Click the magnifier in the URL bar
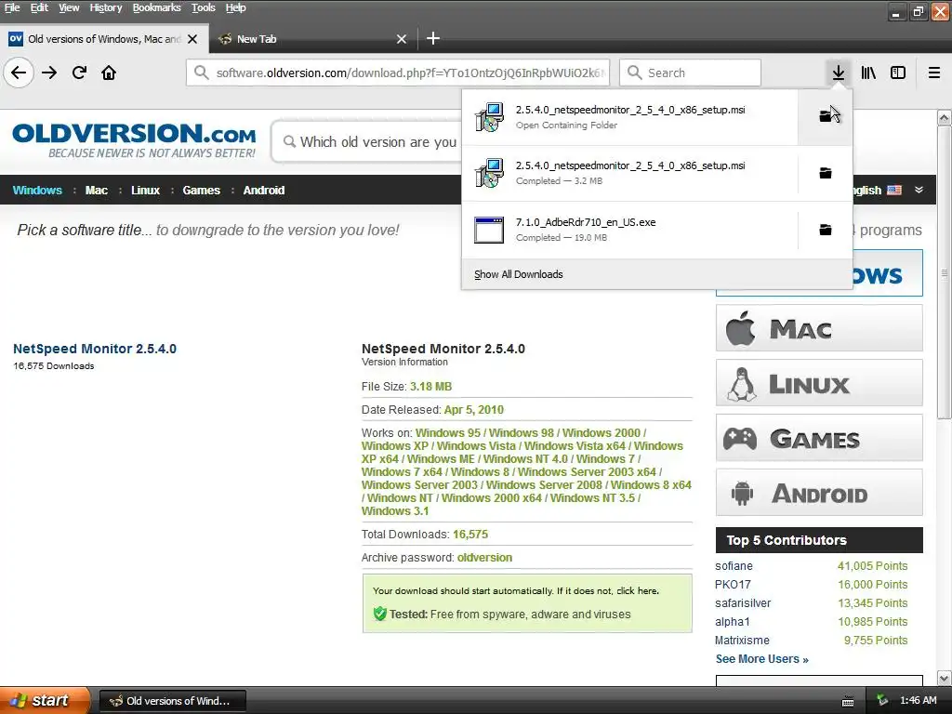 (201, 73)
